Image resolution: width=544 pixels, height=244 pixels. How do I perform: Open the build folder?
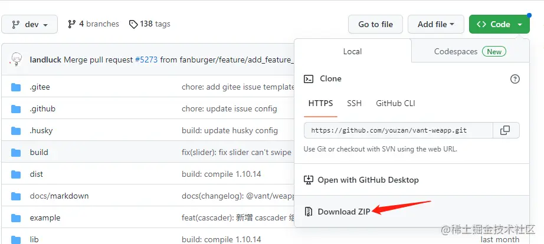[39, 152]
